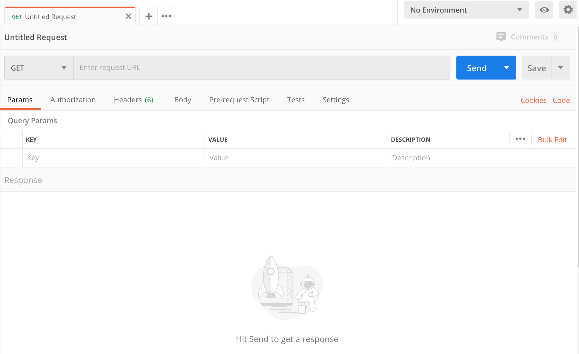Click the DESCRIPTION column header
This screenshot has width=579, height=354.
[x=411, y=140]
